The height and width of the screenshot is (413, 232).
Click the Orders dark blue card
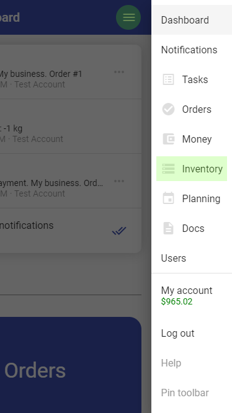[x=71, y=365]
